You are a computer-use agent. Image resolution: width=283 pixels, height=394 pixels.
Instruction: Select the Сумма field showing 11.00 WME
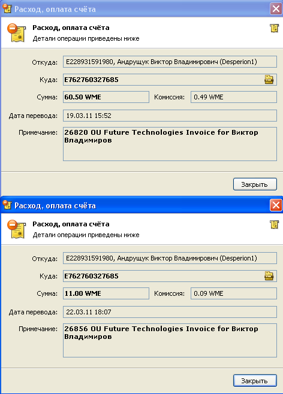106,293
